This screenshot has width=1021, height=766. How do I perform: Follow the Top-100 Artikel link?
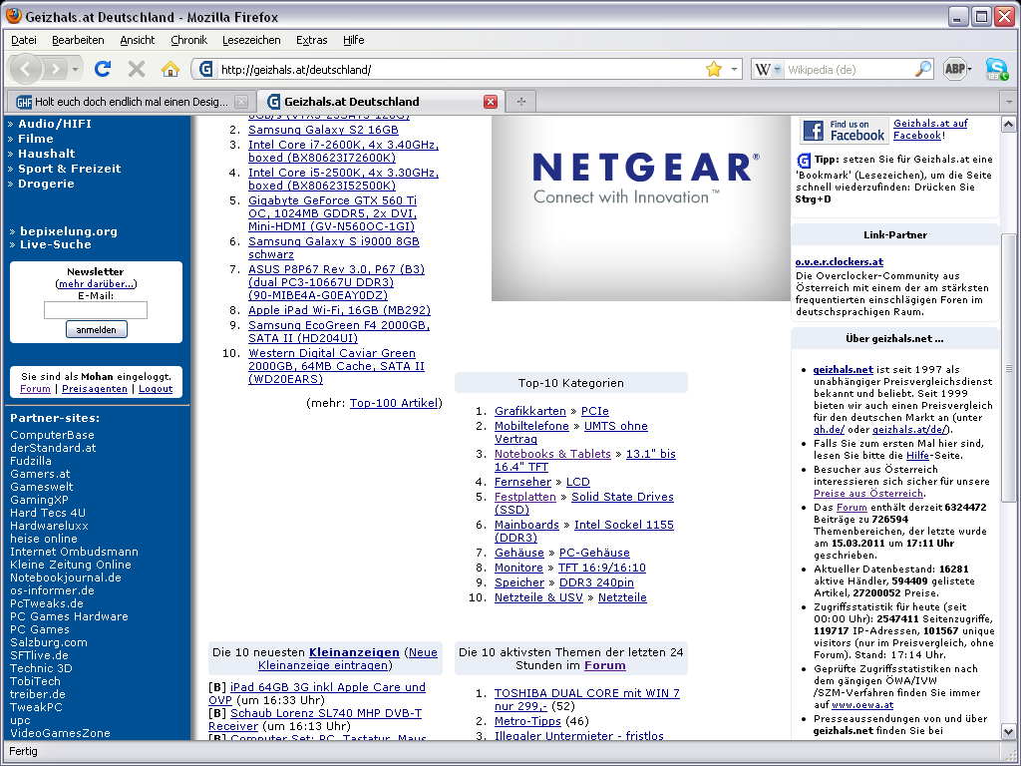coord(395,403)
